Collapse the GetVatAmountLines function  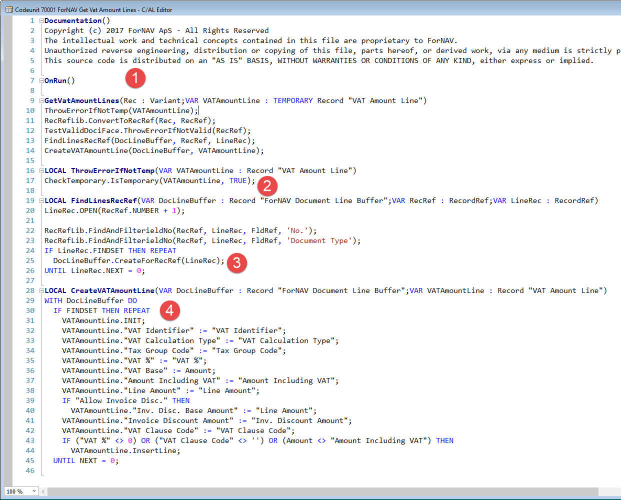click(42, 101)
